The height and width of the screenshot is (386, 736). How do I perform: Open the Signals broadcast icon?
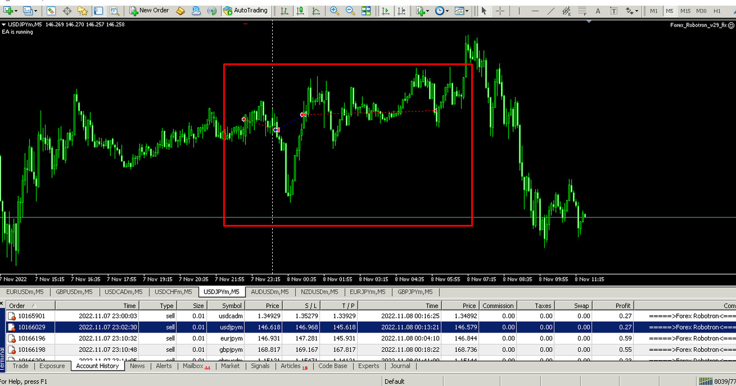pyautogui.click(x=212, y=11)
